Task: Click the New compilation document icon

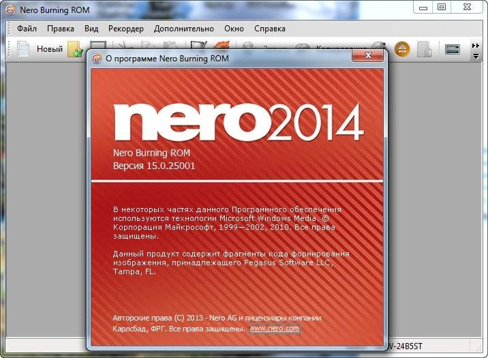Action: pos(22,49)
